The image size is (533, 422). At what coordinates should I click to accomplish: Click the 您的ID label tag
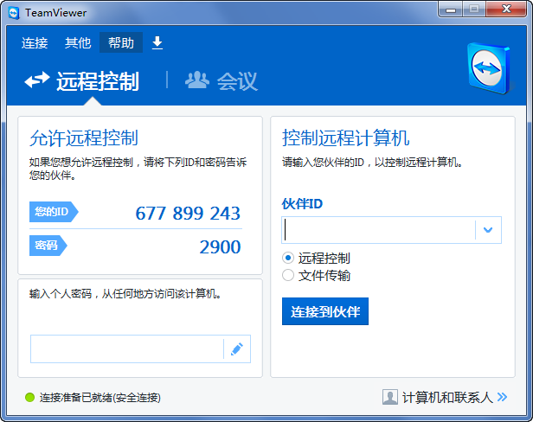(x=54, y=212)
